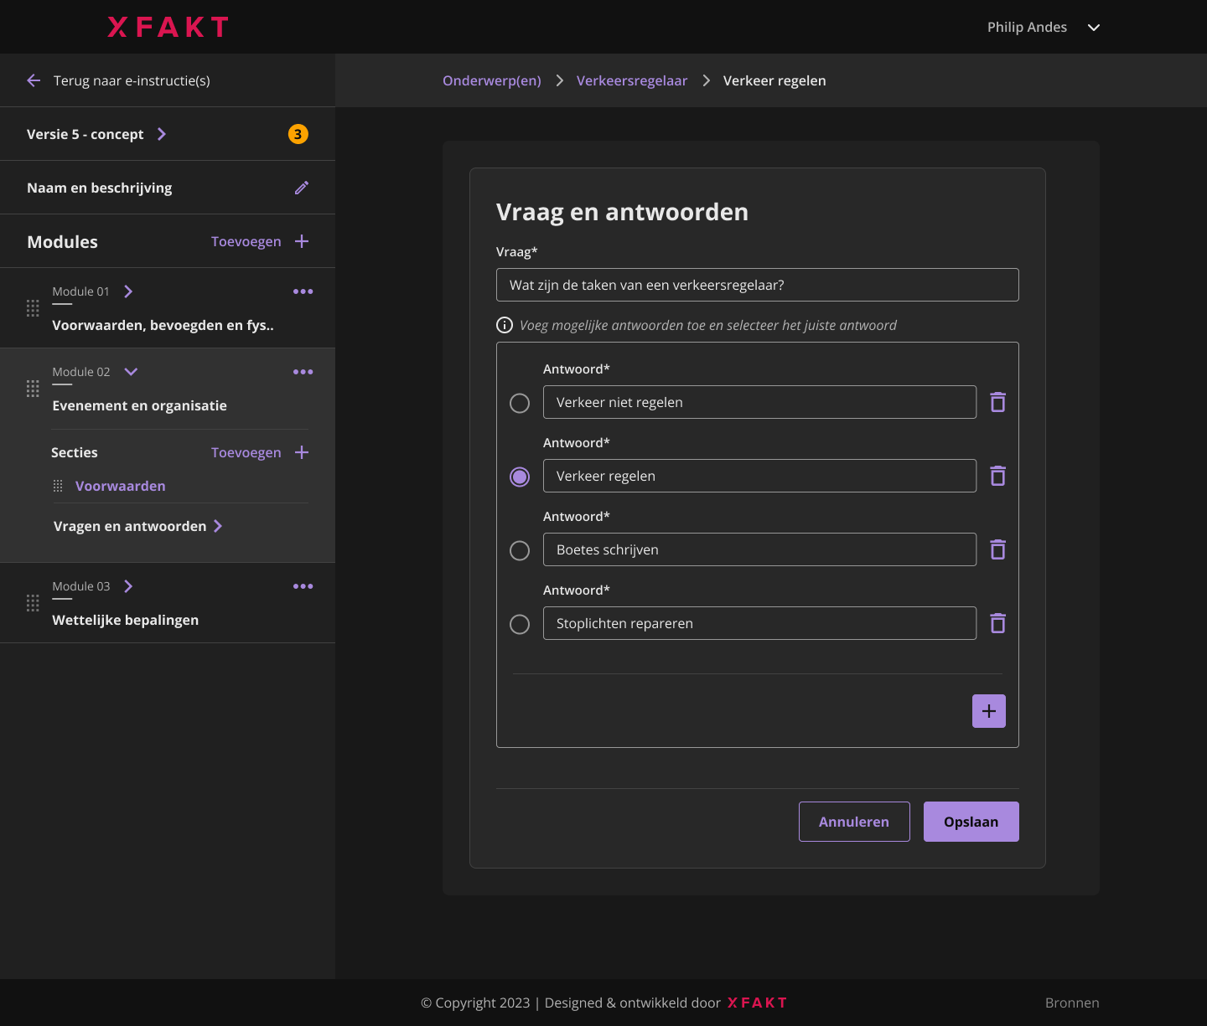Open the Bronnen footer link
1207x1026 pixels.
coord(1072,1003)
